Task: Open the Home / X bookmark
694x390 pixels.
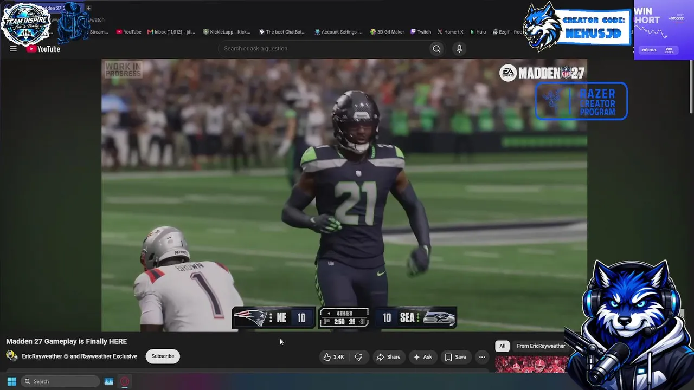Action: tap(450, 32)
